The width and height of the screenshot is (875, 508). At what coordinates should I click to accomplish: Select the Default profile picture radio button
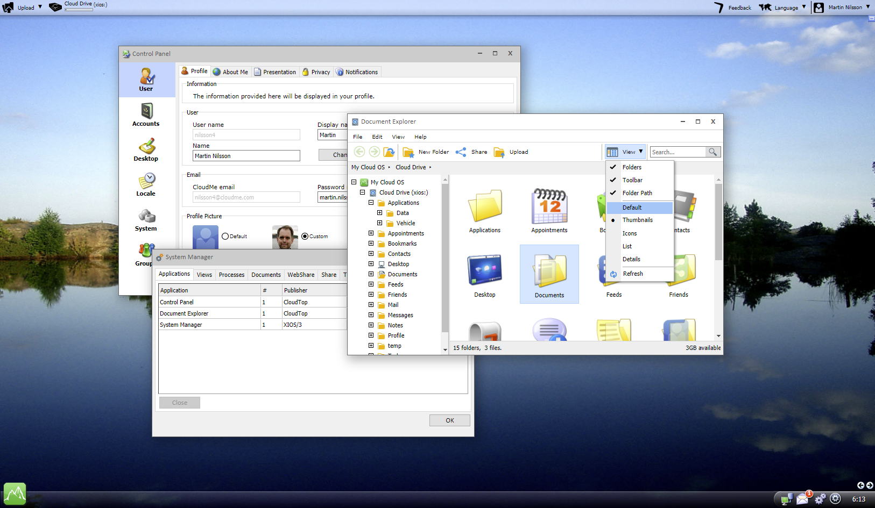coord(225,237)
